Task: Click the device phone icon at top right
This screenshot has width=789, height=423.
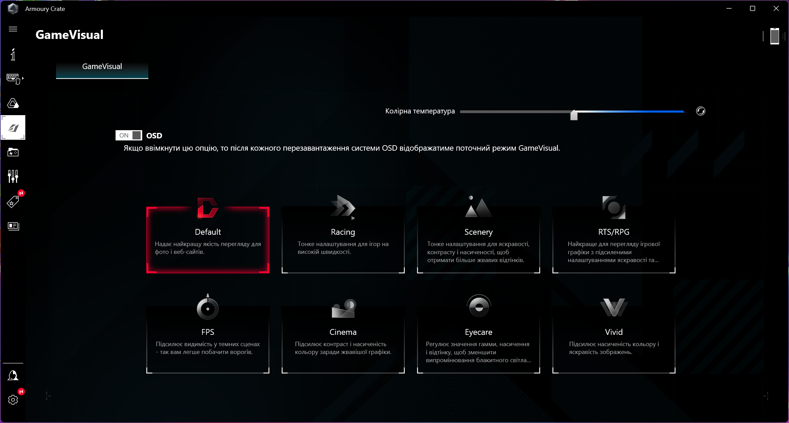Action: point(775,36)
